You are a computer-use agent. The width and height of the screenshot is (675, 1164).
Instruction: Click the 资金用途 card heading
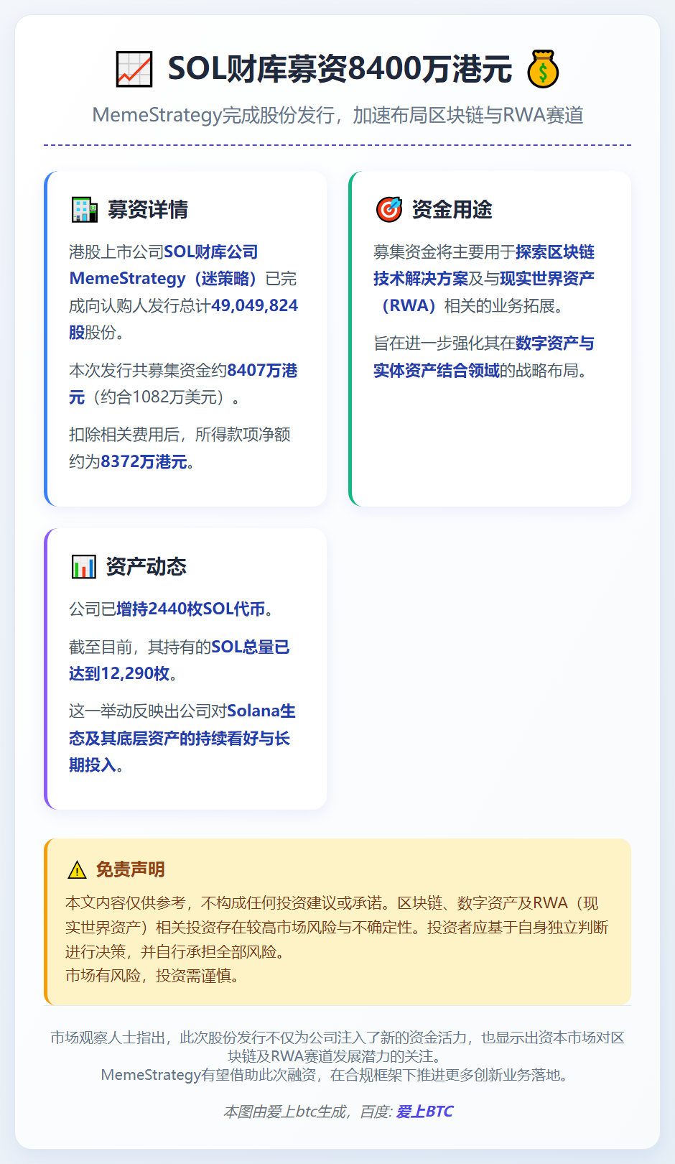pyautogui.click(x=452, y=210)
